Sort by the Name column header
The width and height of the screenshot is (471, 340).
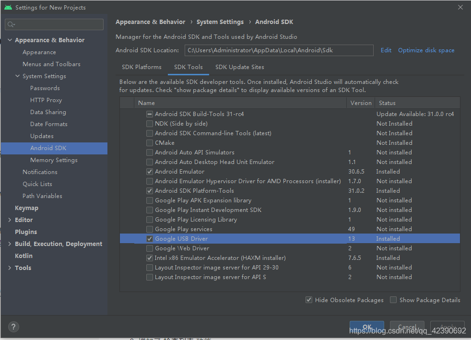240,103
